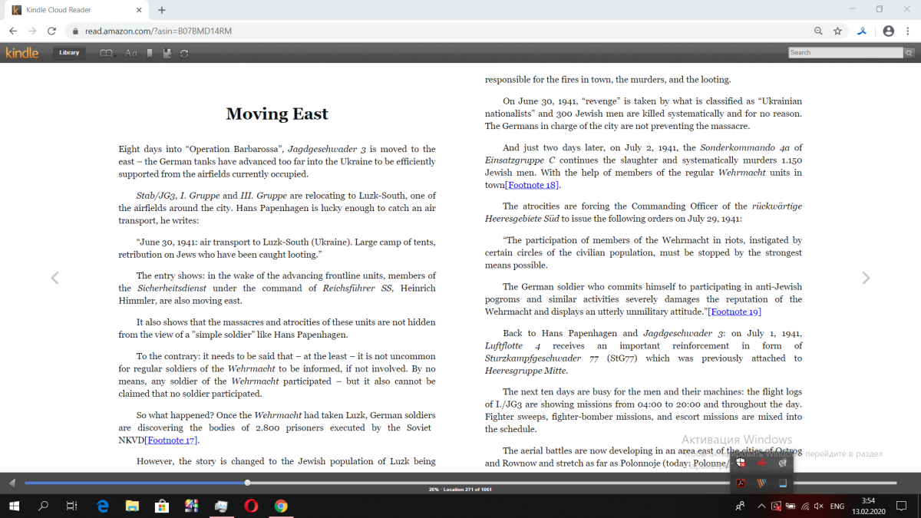Go to the next page arrow
This screenshot has height=518, width=921.
click(866, 278)
